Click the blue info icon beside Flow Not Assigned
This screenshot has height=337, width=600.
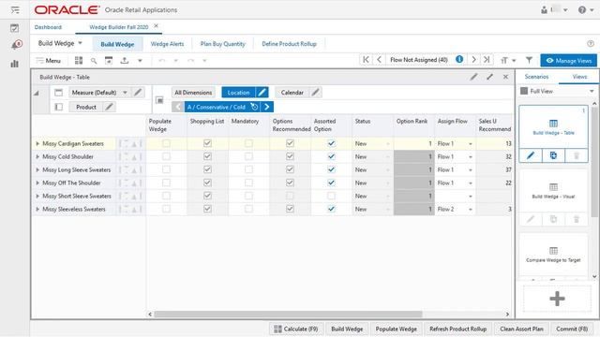click(459, 59)
